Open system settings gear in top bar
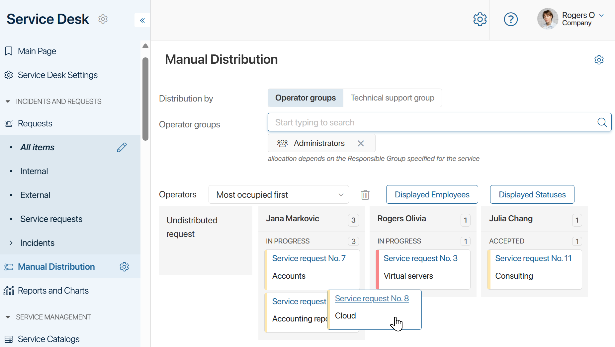 (480, 19)
